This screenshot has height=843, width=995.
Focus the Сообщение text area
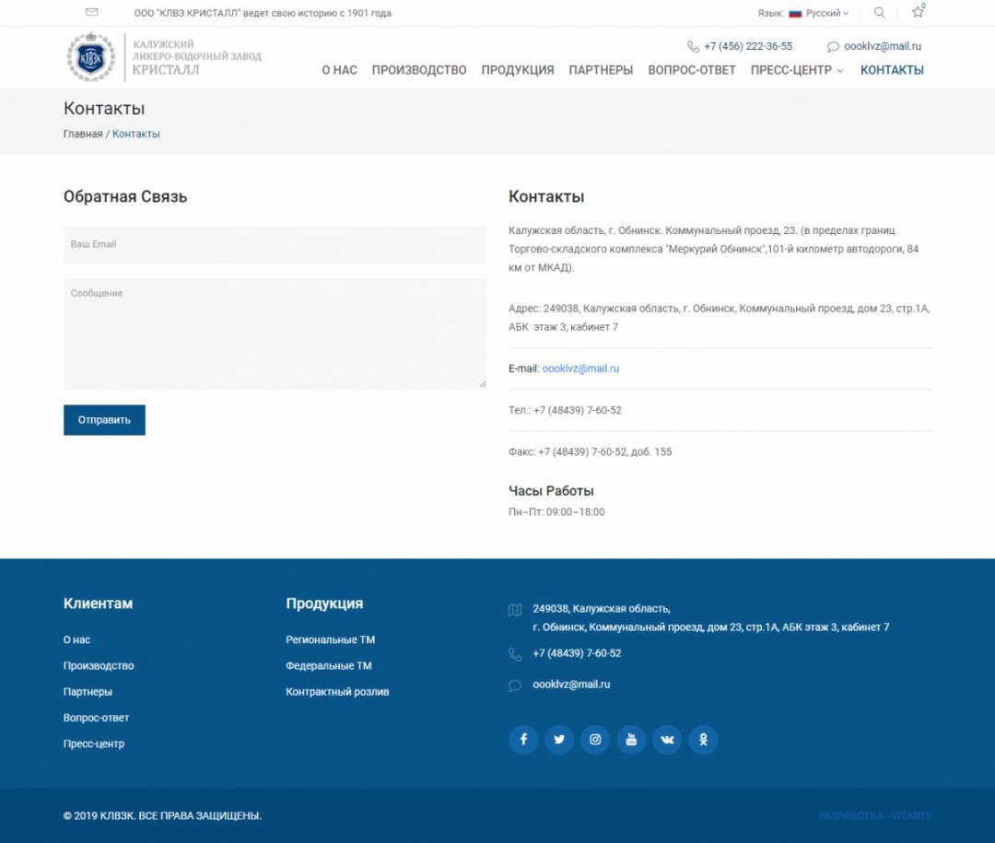pyautogui.click(x=275, y=334)
